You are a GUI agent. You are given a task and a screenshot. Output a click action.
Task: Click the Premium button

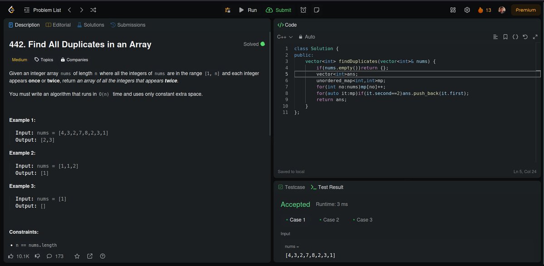tap(525, 10)
